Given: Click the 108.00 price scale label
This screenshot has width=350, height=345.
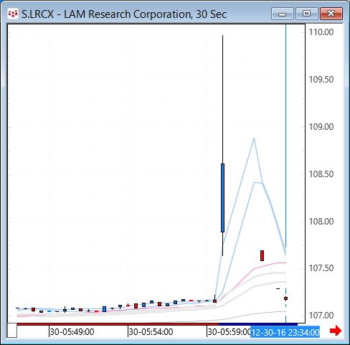Looking at the screenshot, I should tap(321, 222).
